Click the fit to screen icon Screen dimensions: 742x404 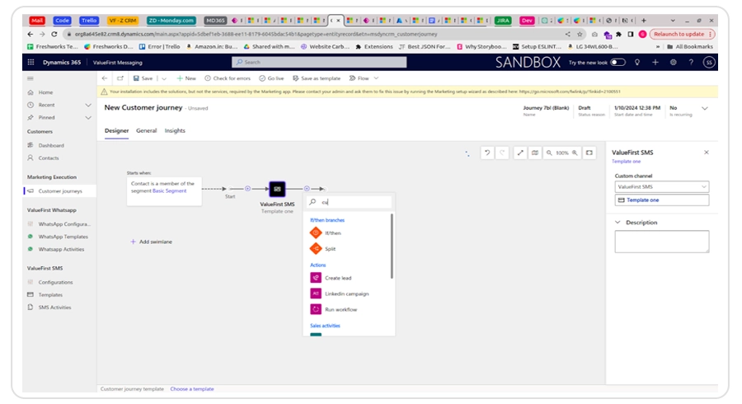point(589,153)
